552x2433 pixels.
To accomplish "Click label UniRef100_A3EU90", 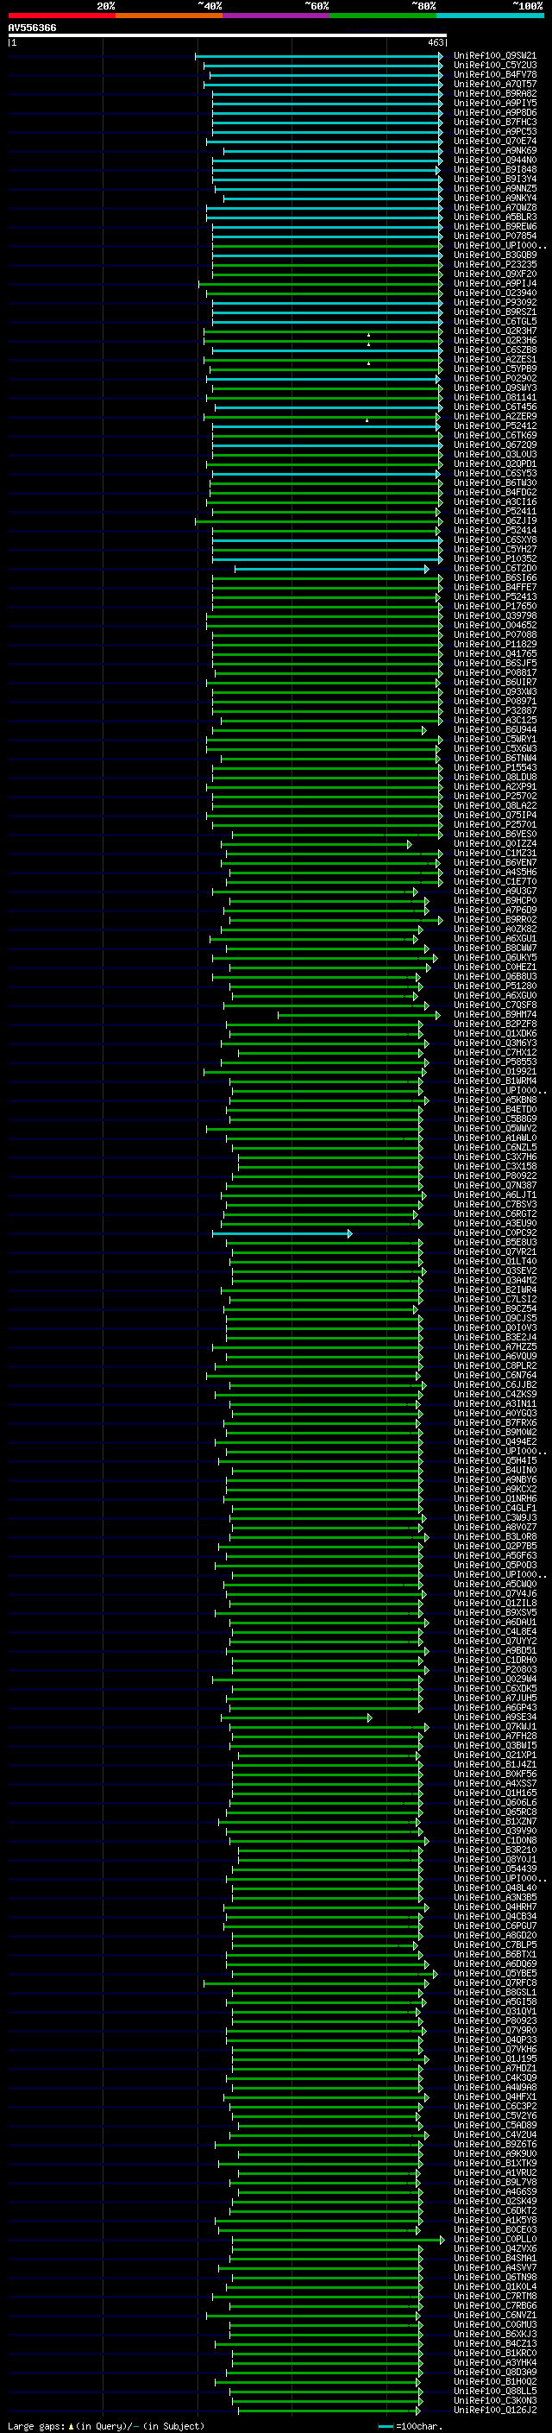I will pyautogui.click(x=494, y=1223).
